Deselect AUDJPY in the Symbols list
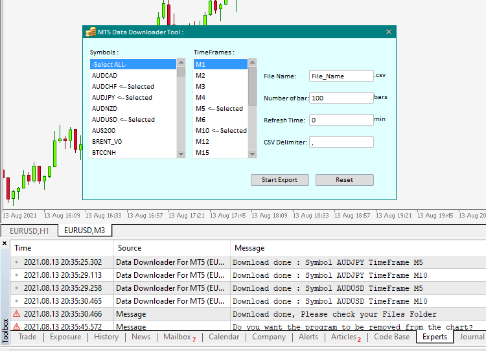The image size is (486, 351). (x=133, y=98)
